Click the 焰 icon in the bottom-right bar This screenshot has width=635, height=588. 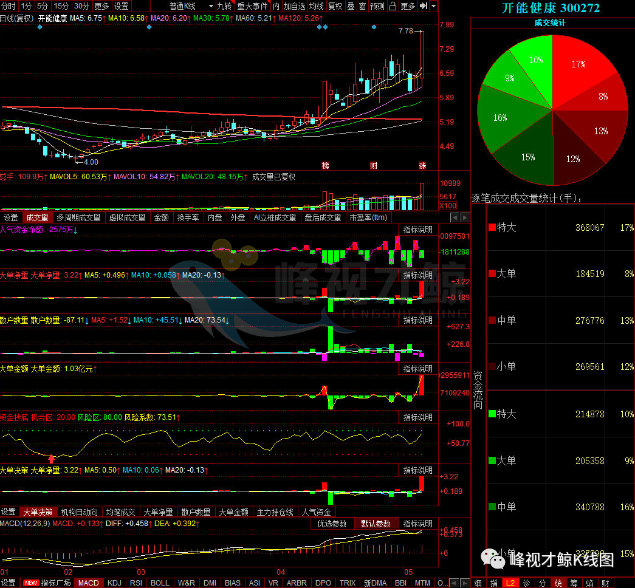(x=589, y=583)
